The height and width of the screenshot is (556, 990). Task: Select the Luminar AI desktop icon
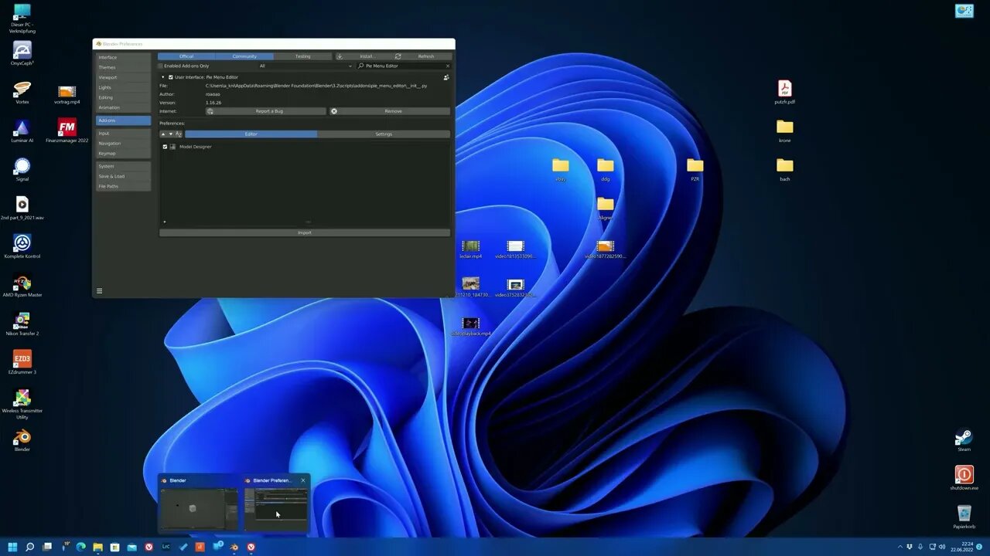click(22, 131)
